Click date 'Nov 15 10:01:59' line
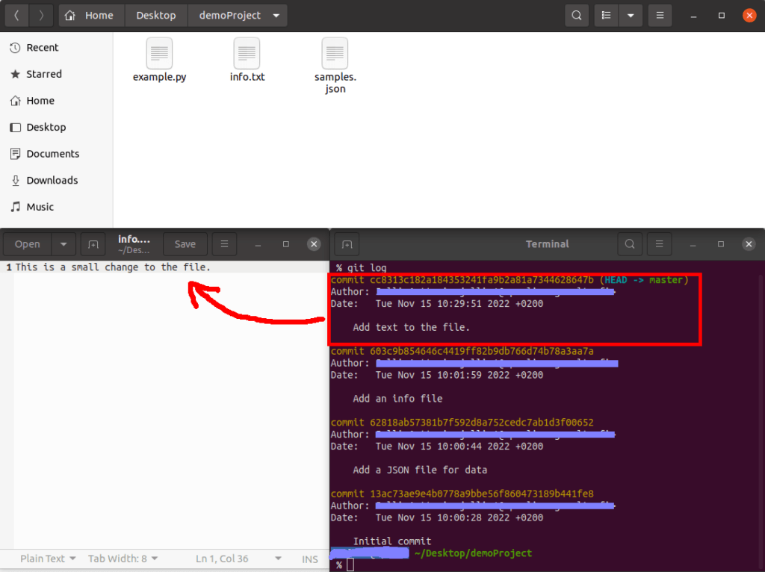 point(459,375)
